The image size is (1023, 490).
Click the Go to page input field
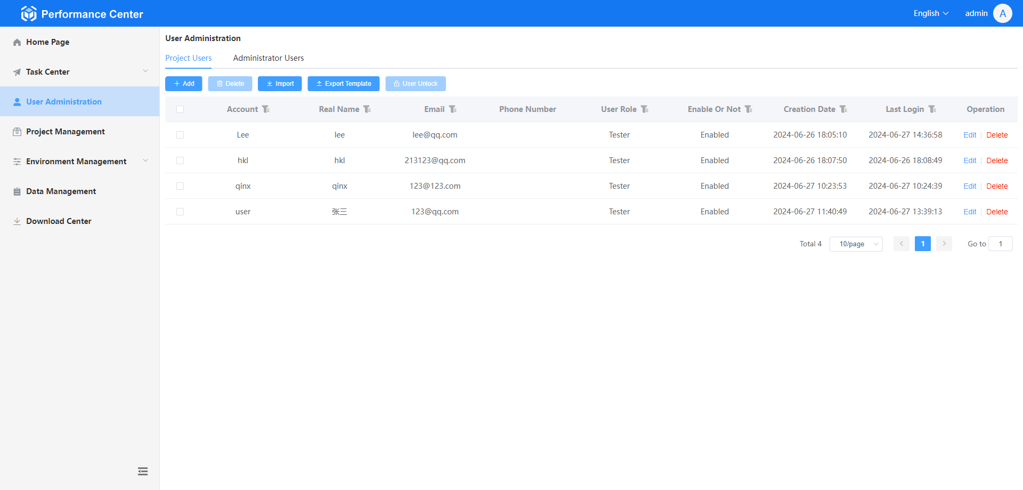pyautogui.click(x=1000, y=244)
